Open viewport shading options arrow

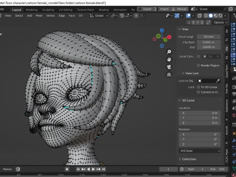click(225, 16)
